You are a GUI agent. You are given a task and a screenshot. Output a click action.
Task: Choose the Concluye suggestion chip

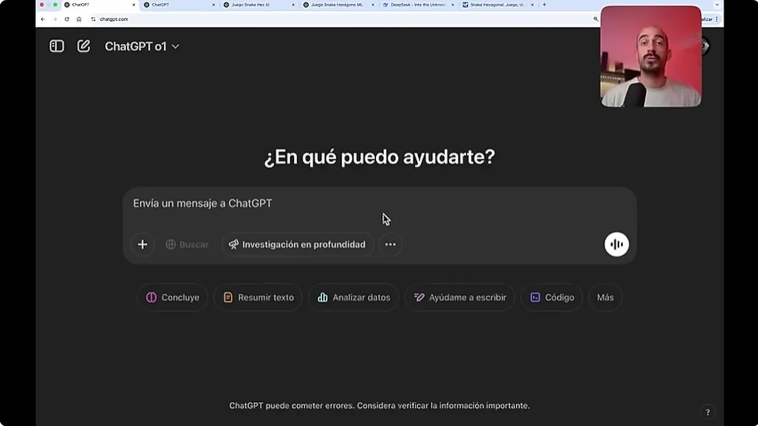tap(172, 298)
